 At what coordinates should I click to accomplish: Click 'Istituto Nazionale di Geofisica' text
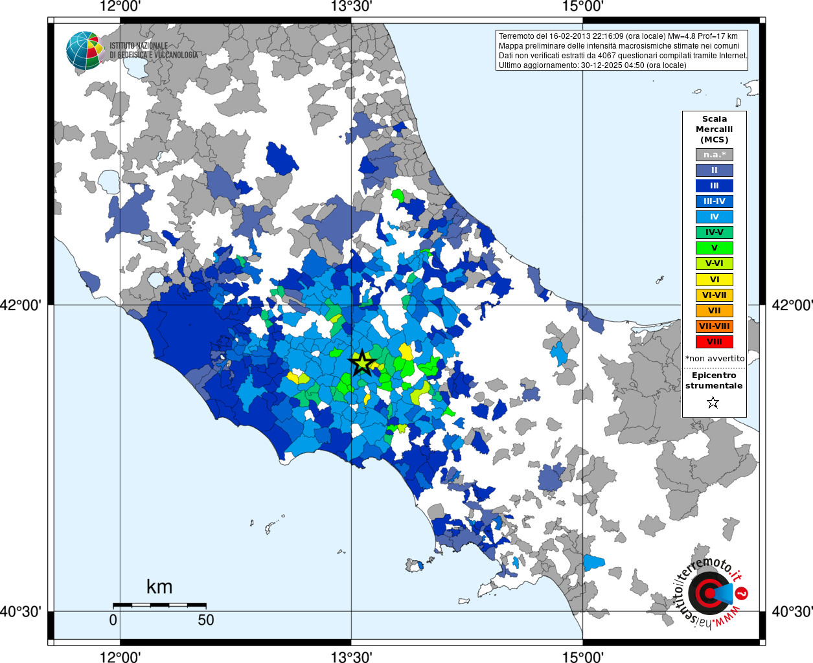pos(154,51)
